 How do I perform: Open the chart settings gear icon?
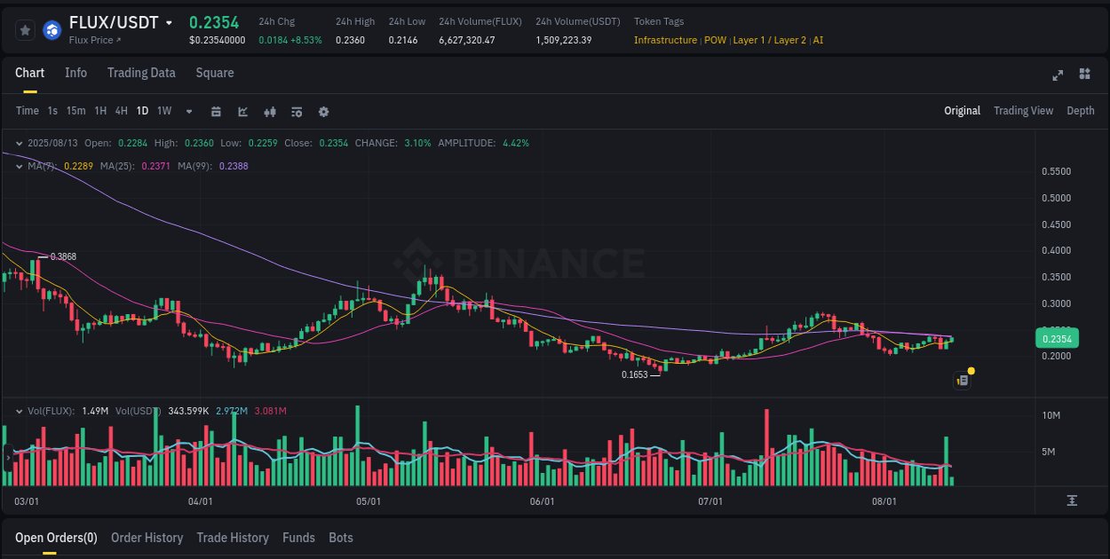coord(323,112)
